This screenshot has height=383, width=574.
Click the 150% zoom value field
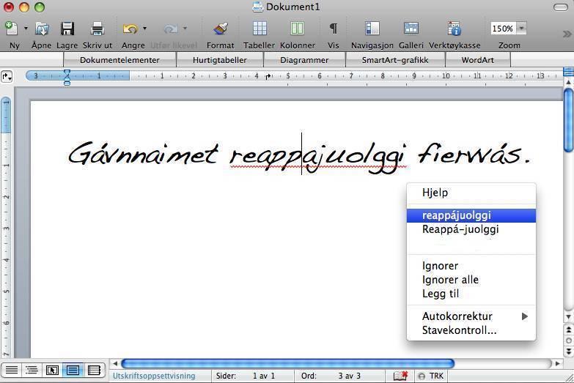[x=504, y=28]
